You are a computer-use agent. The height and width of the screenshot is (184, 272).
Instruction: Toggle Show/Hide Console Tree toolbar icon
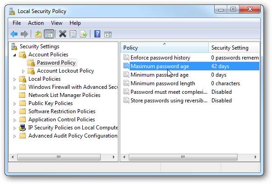(x=49, y=34)
